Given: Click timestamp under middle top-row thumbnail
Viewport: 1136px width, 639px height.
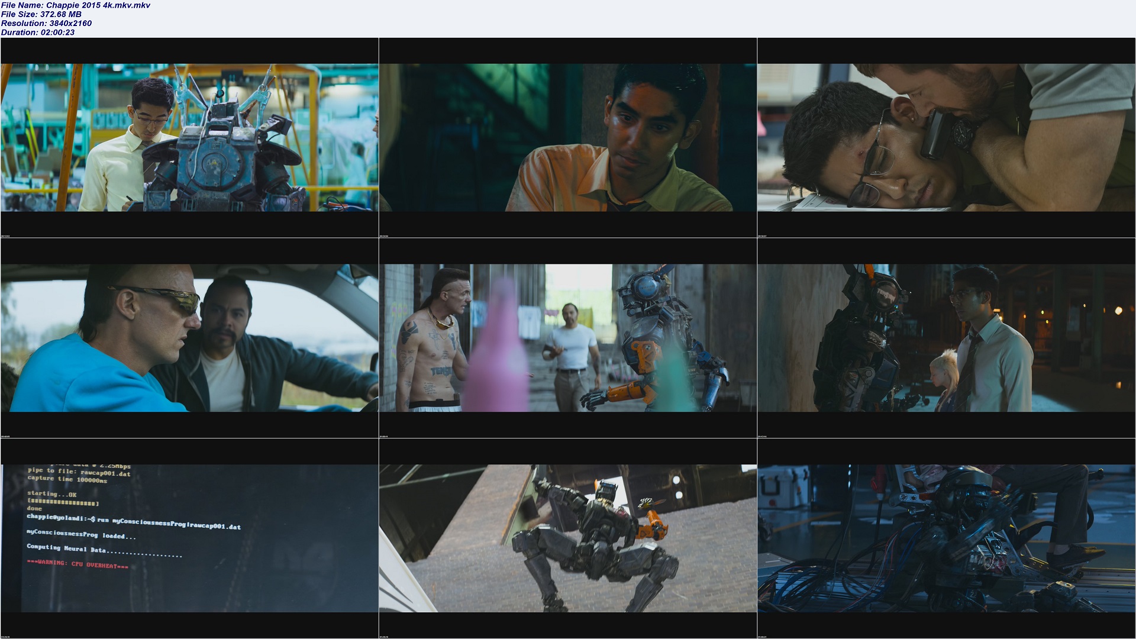Looking at the screenshot, I should pos(385,236).
